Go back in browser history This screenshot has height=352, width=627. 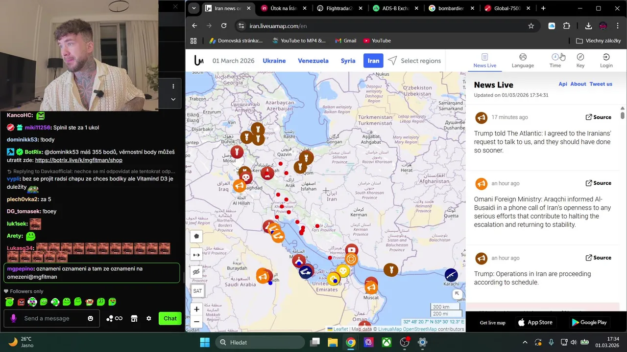[194, 26]
